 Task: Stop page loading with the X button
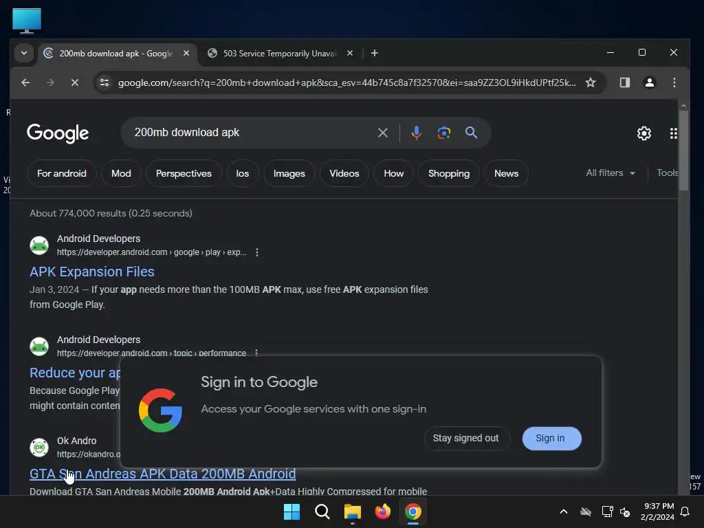point(75,82)
